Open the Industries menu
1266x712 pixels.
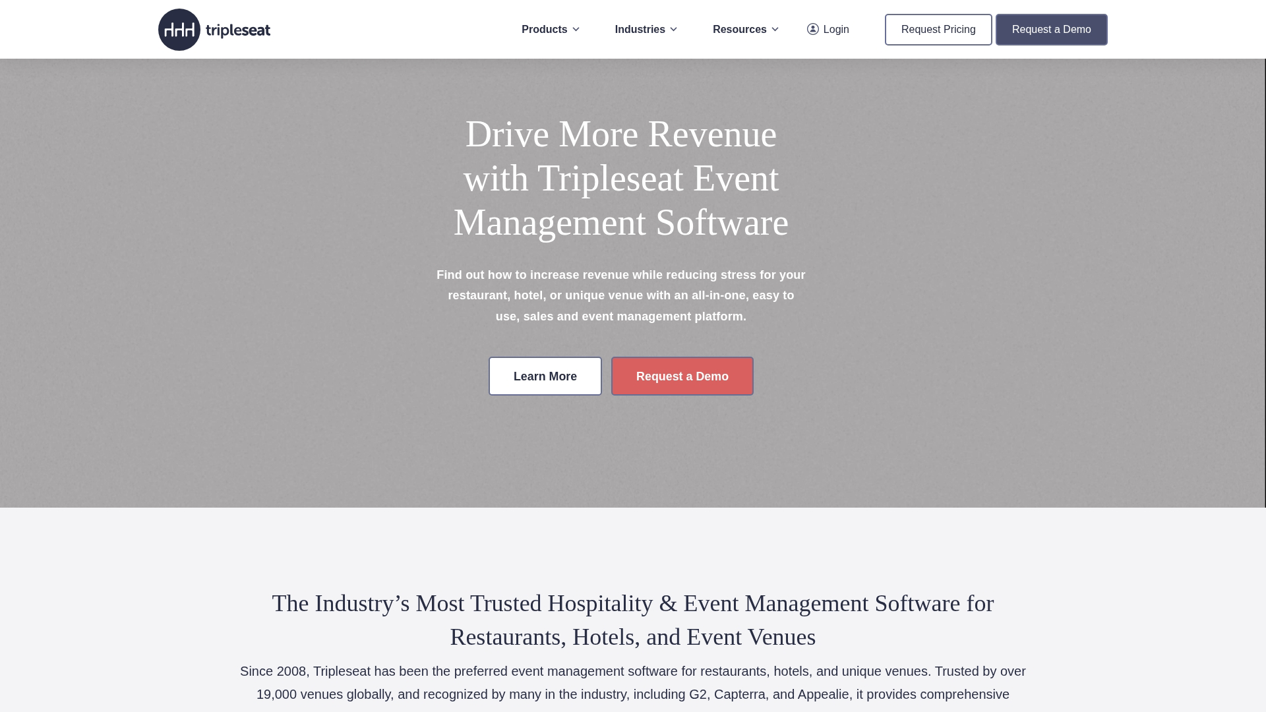[x=640, y=30]
